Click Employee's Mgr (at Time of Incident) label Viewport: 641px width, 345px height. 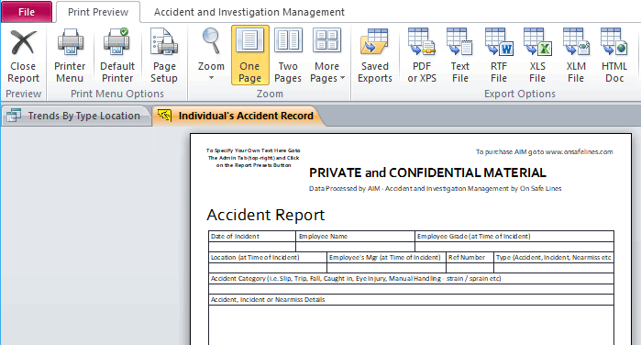click(384, 258)
